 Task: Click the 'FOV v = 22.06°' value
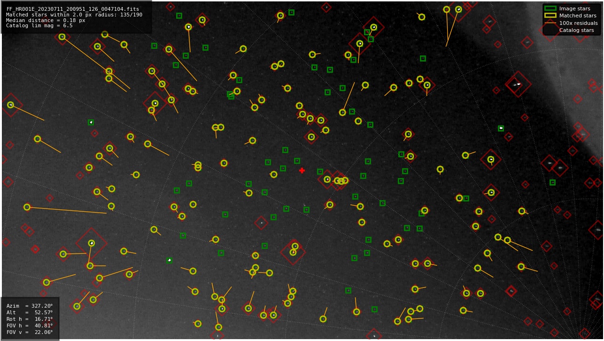[30, 332]
